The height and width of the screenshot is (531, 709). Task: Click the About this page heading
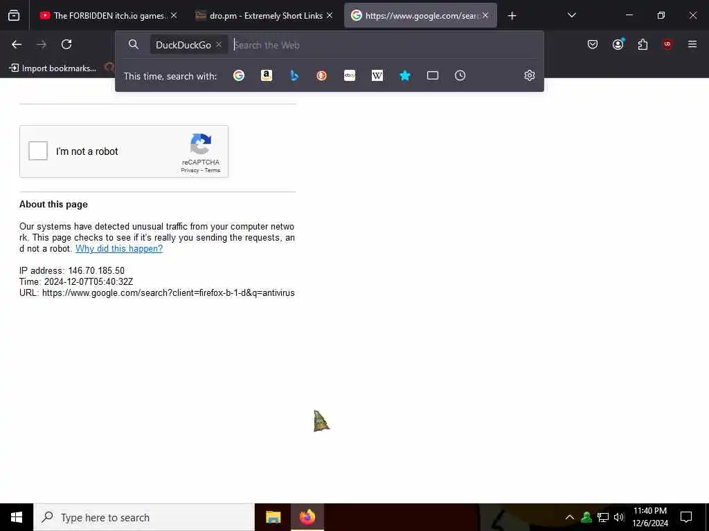click(x=53, y=205)
